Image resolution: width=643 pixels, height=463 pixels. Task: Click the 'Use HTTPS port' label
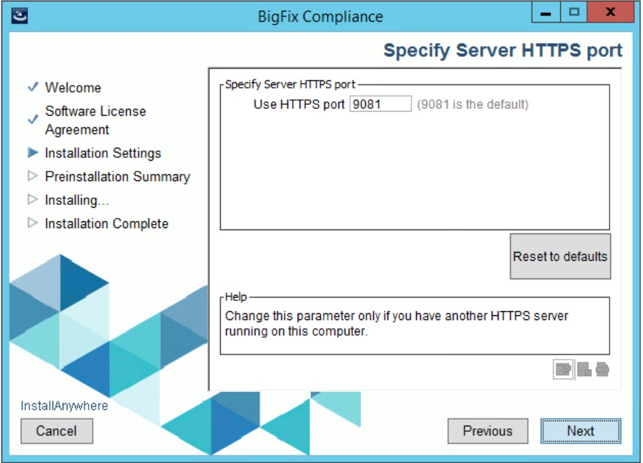(x=299, y=104)
